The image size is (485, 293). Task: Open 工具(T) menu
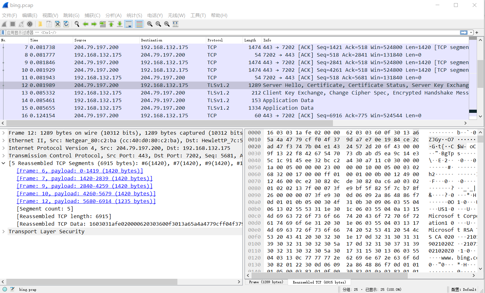pyautogui.click(x=198, y=15)
